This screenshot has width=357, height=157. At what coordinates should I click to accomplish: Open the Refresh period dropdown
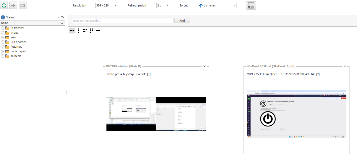pos(163,5)
